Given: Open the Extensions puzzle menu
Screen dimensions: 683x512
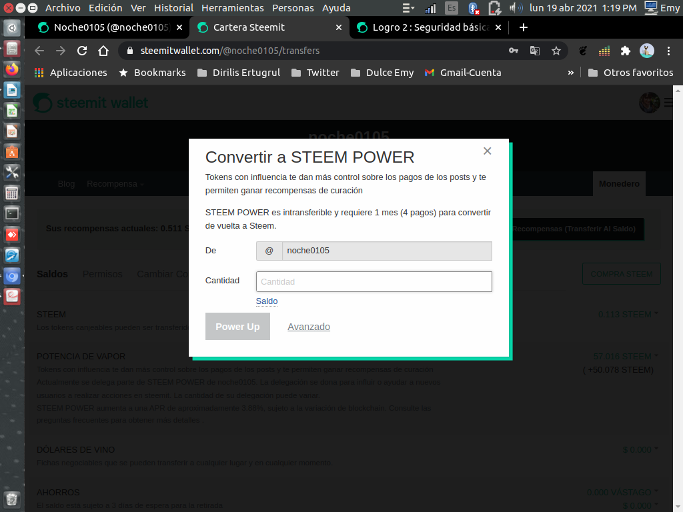Looking at the screenshot, I should [x=626, y=51].
